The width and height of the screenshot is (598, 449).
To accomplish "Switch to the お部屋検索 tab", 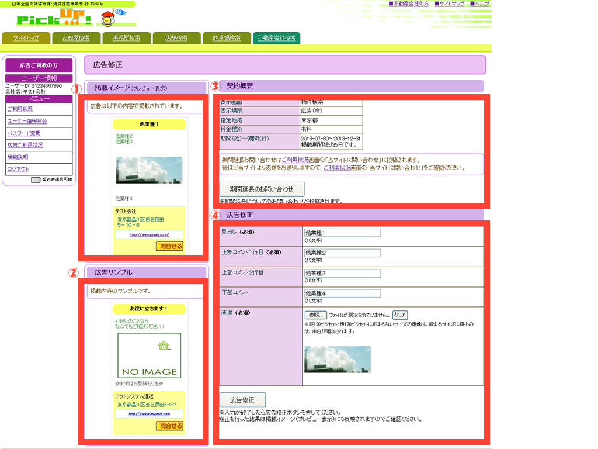I will click(x=76, y=38).
